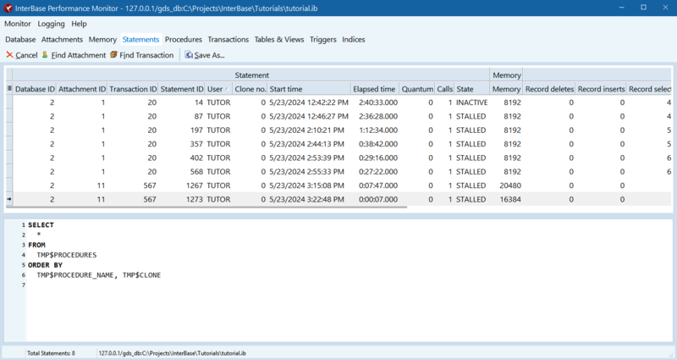Click the 16384 memory value cell
677x360 pixels.
click(506, 199)
